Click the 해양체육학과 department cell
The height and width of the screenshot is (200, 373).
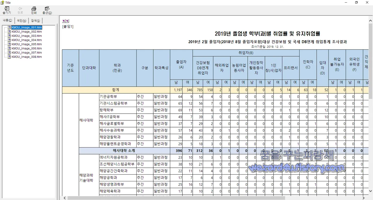(x=118, y=191)
